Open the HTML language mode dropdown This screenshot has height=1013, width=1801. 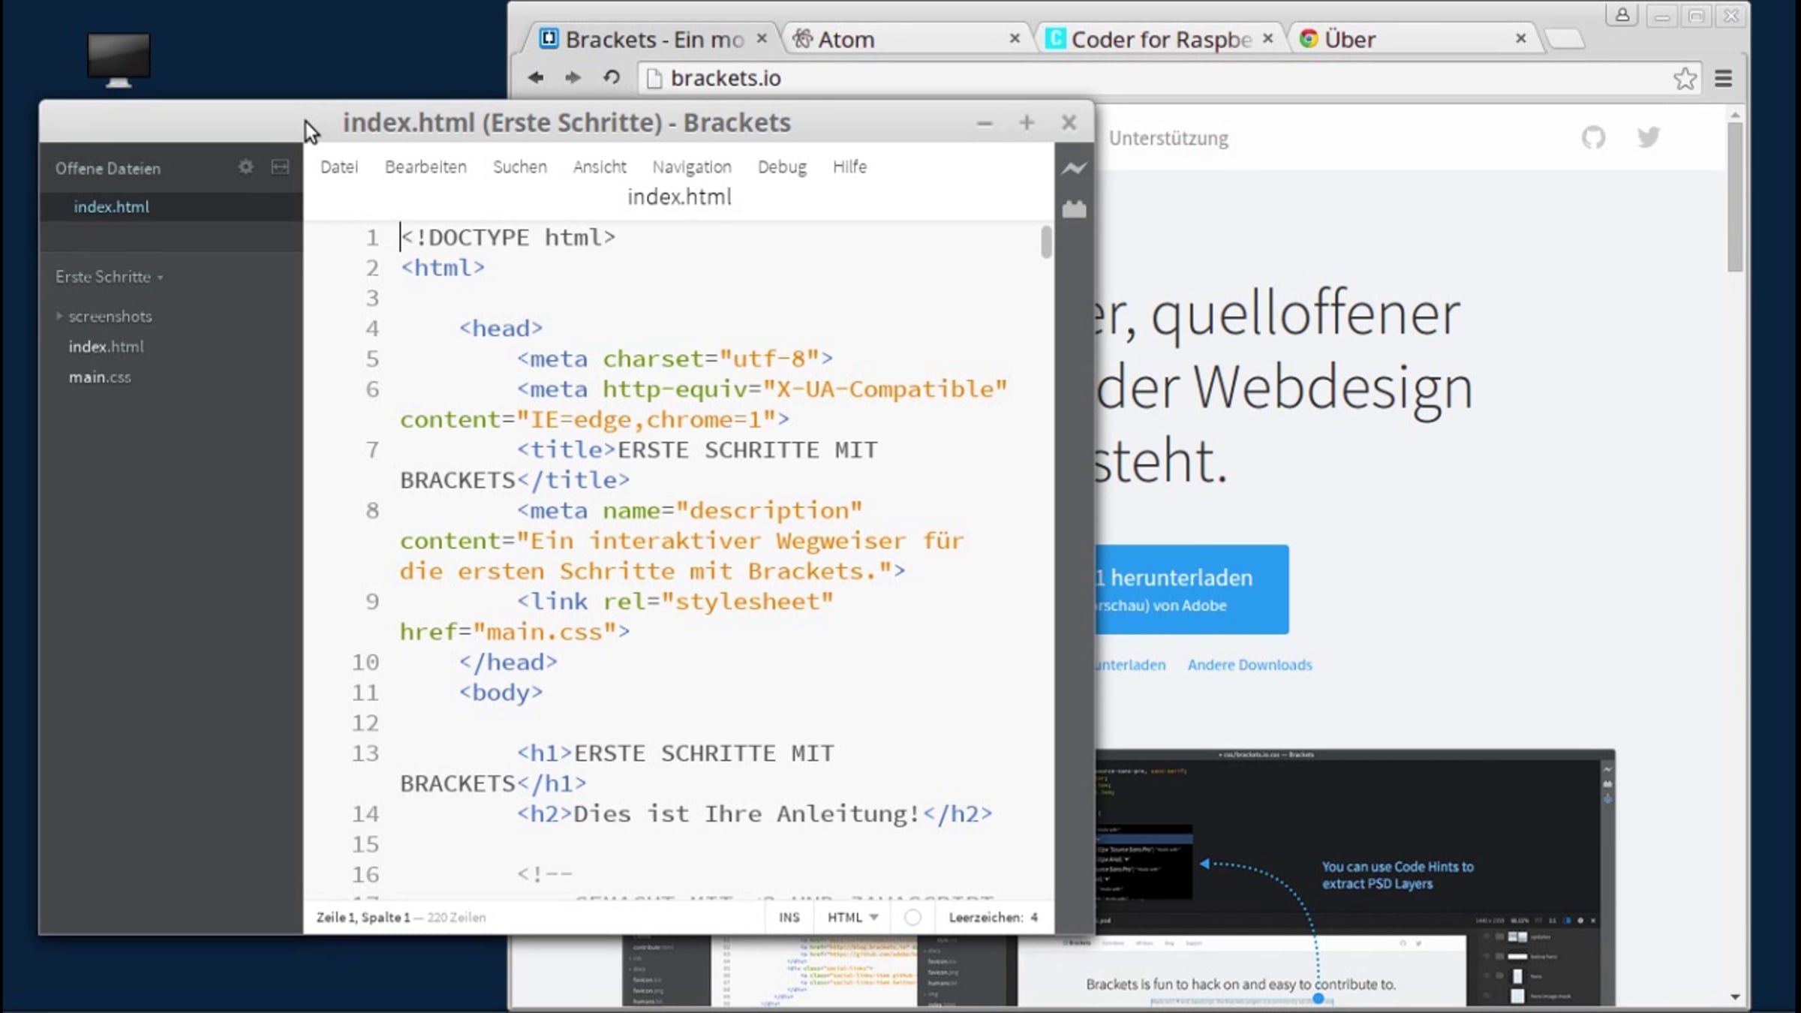(852, 917)
